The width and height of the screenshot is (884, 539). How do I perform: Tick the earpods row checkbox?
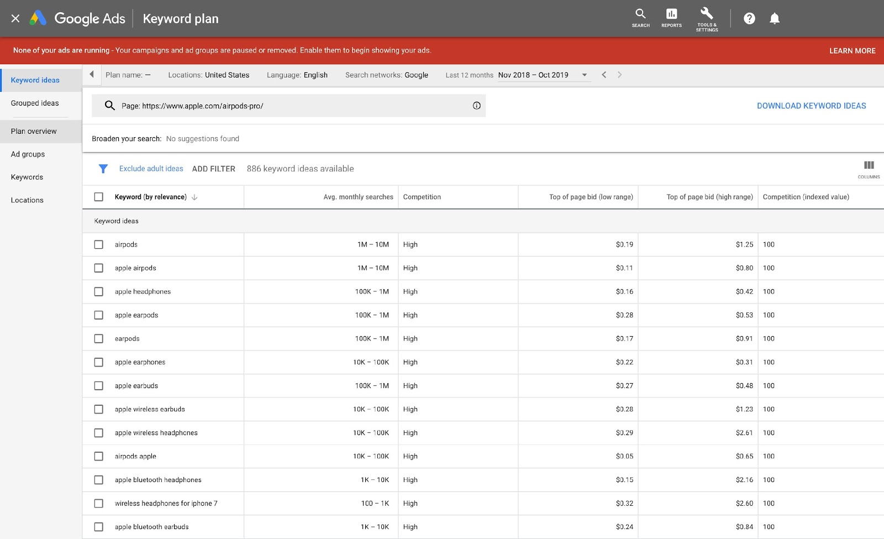click(99, 338)
